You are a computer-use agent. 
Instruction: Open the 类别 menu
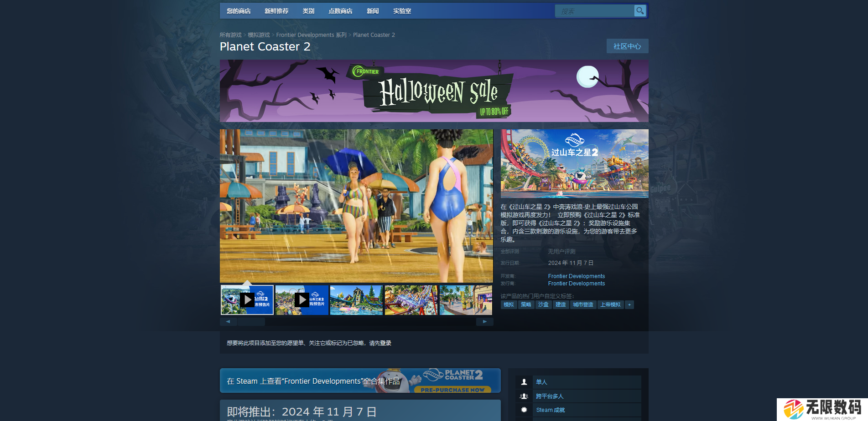pyautogui.click(x=308, y=11)
